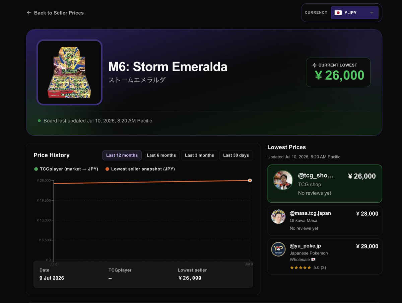This screenshot has width=402, height=303.
Task: Click the @masa.tcg.japan avatar
Action: click(278, 216)
